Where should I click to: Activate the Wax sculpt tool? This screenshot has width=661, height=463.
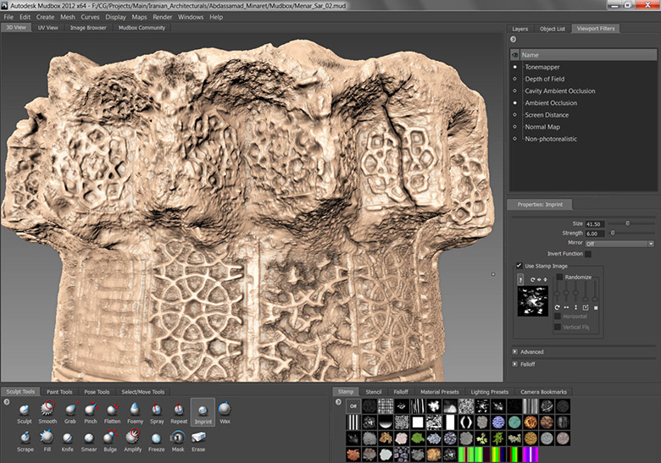point(225,410)
